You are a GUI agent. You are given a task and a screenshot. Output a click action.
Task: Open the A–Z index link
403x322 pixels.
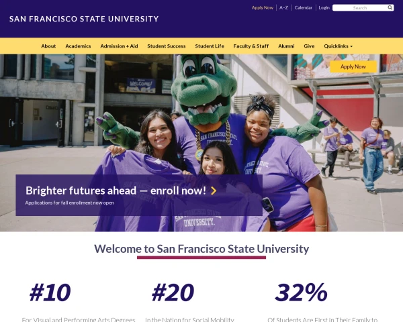[284, 8]
